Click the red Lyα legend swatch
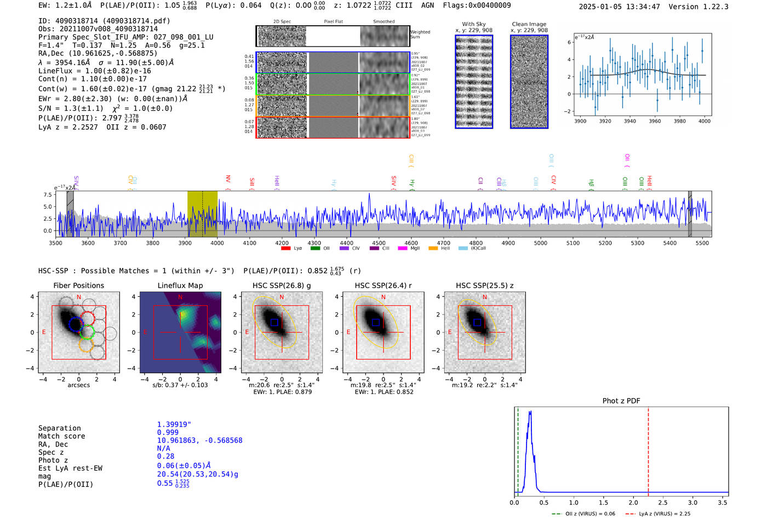The image size is (767, 522). [x=285, y=249]
